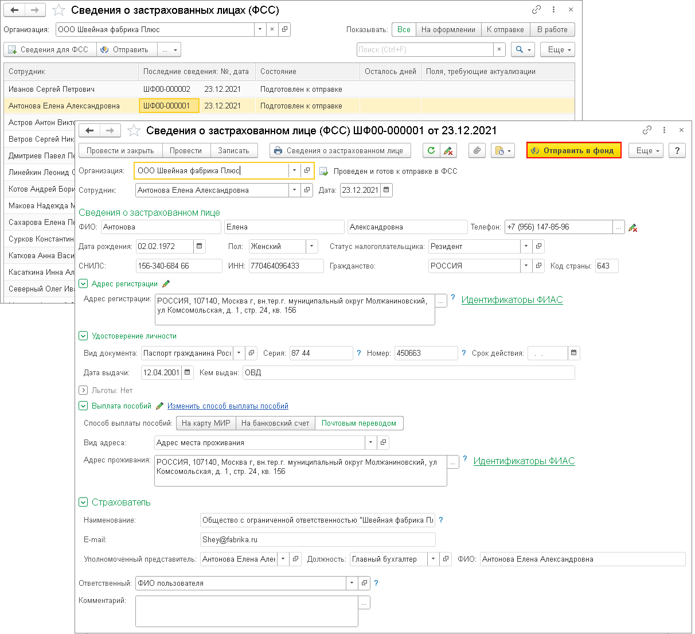The height and width of the screenshot is (634, 695).
Task: Click the help question mark button
Action: (677, 150)
